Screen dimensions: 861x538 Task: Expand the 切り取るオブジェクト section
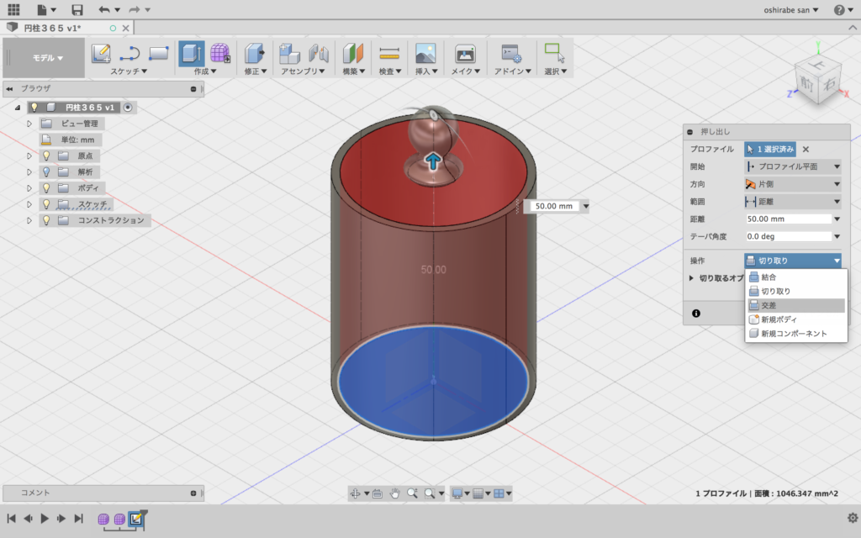pos(691,278)
